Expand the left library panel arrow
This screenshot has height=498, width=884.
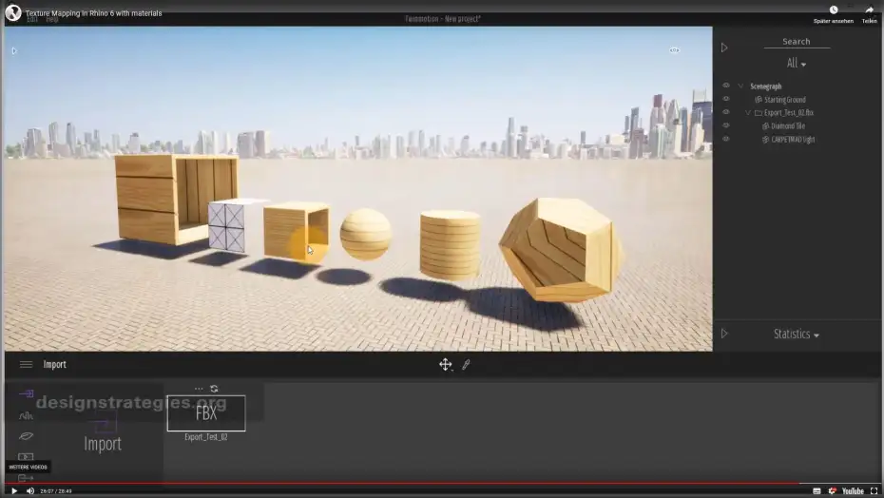(14, 50)
